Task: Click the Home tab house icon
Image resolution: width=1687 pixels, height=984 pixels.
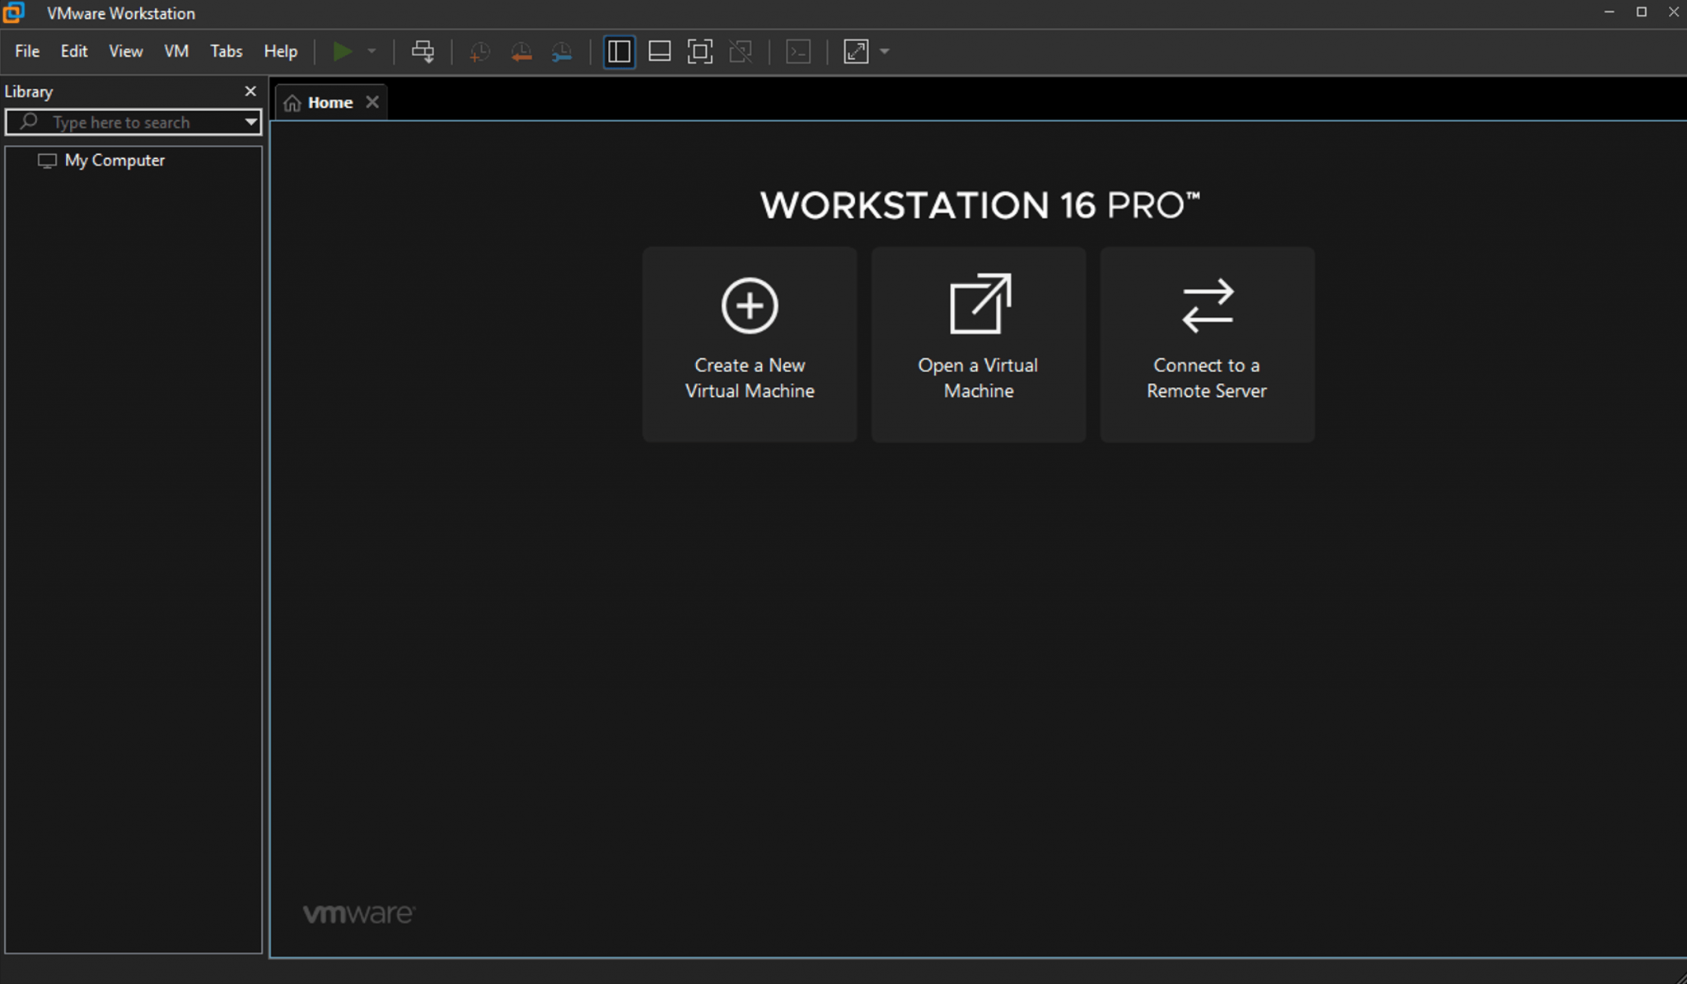Action: click(x=292, y=101)
